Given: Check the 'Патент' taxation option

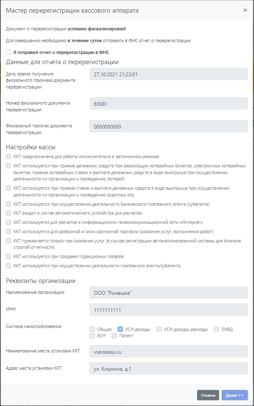Looking at the screenshot, I should 114,336.
